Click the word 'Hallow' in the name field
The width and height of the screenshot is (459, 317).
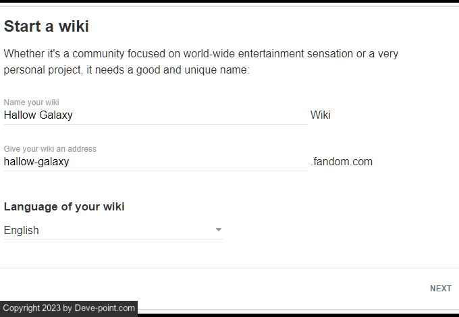[19, 115]
